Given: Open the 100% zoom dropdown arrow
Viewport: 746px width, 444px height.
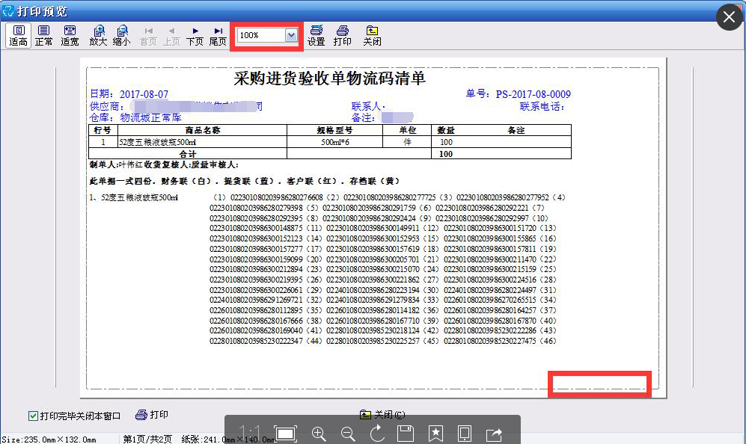Looking at the screenshot, I should pyautogui.click(x=291, y=35).
